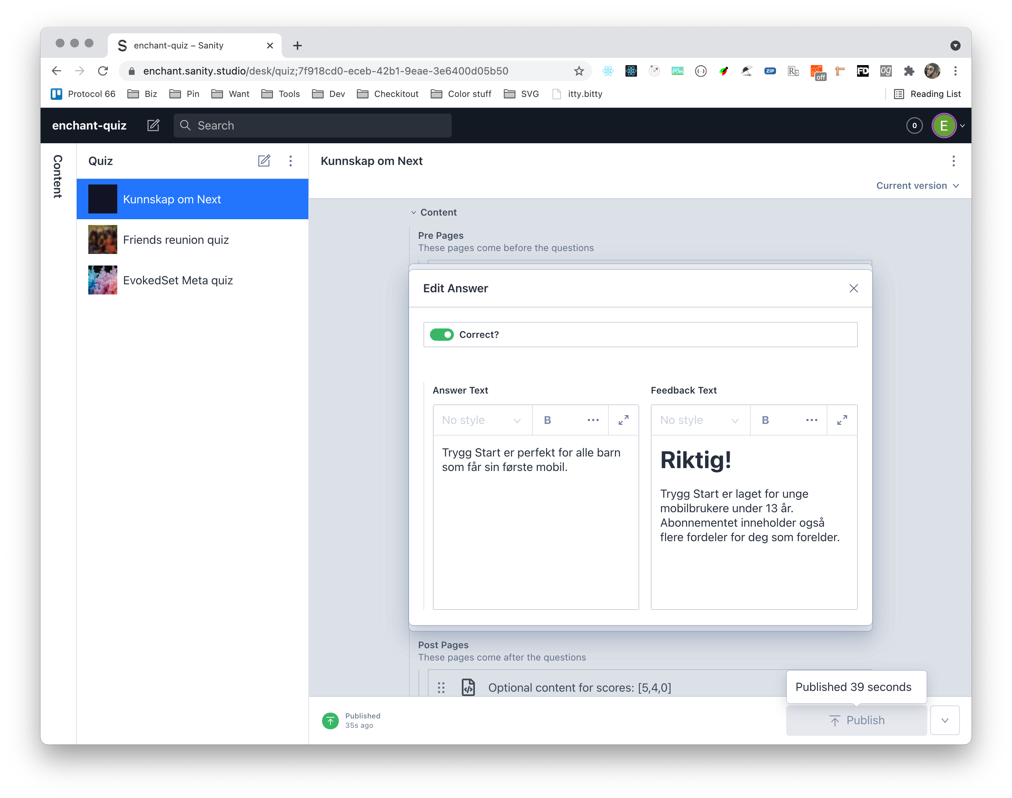The height and width of the screenshot is (798, 1012).
Task: Open the Current version dropdown
Action: (x=917, y=186)
